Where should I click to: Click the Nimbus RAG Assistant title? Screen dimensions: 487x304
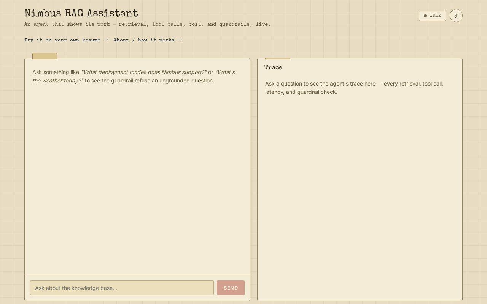[81, 13]
